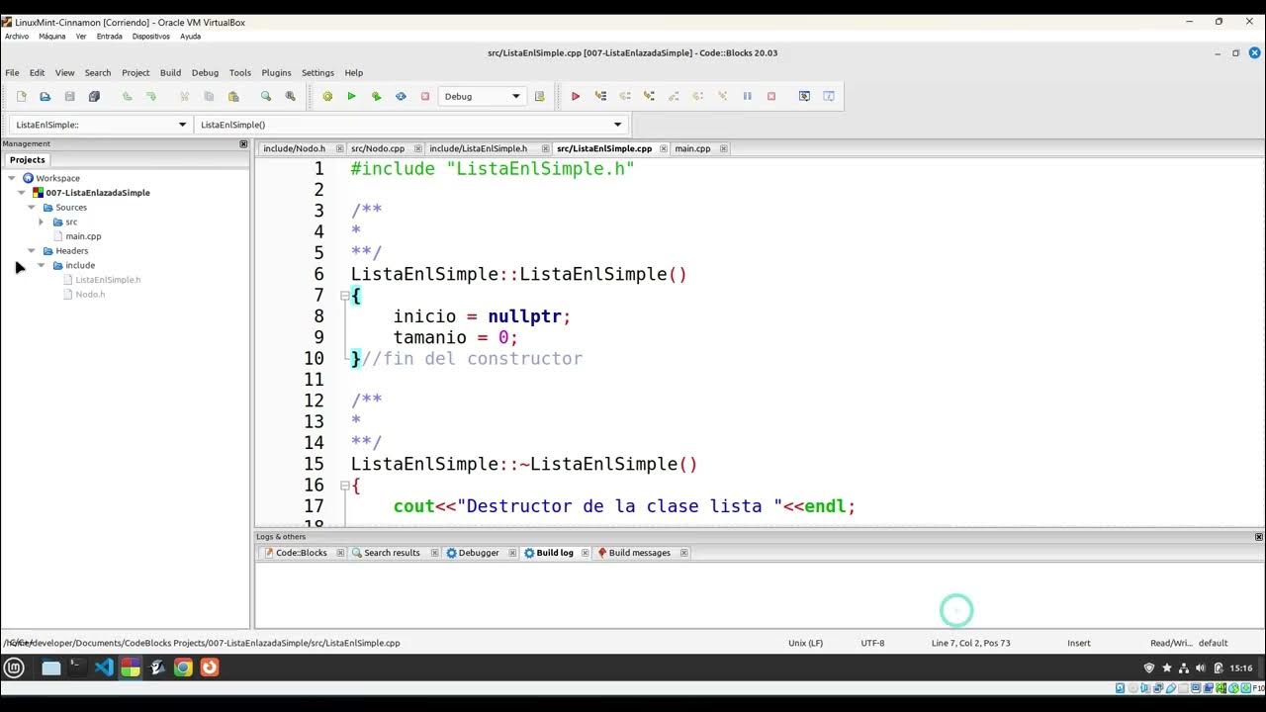1266x712 pixels.
Task: Open the Build menu
Action: 170,72
